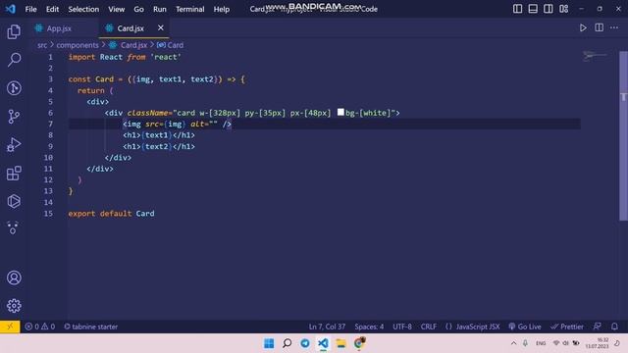Open the Accounts menu icon

pos(14,277)
